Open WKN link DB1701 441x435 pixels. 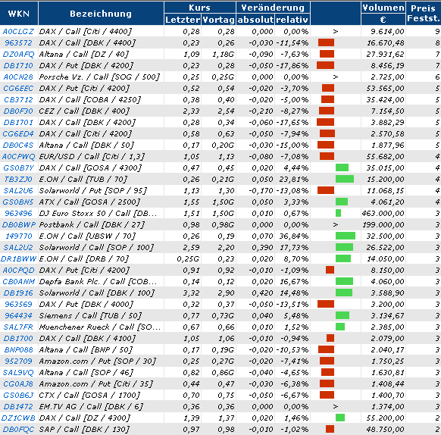(x=18, y=123)
